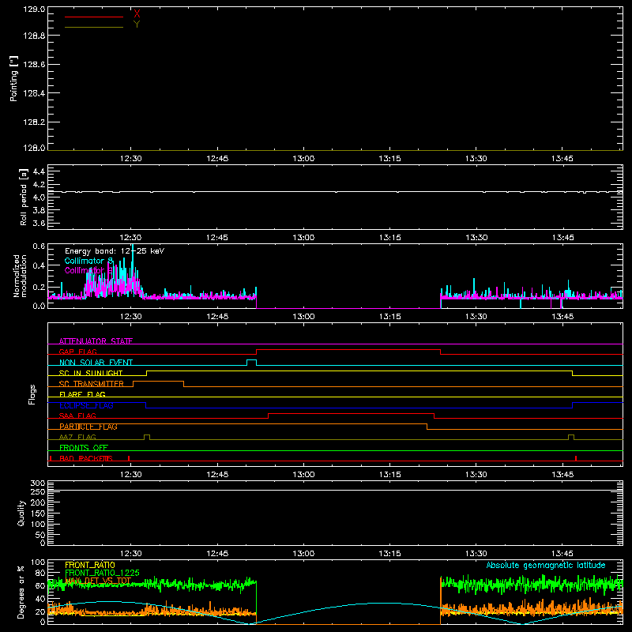Click the 'SAA_FLAG' label
Viewport: 632px width, 632px height.
[x=77, y=416]
